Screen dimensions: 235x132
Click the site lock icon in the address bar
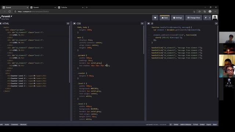coord(15,11)
